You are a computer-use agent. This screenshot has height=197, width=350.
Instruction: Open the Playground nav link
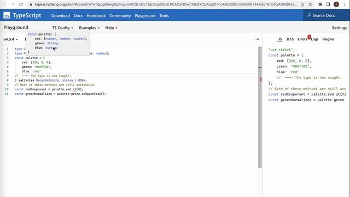(145, 16)
